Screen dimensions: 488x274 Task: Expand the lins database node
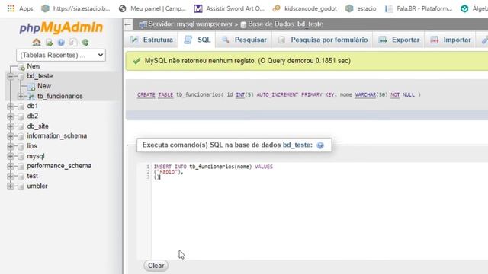(x=11, y=146)
